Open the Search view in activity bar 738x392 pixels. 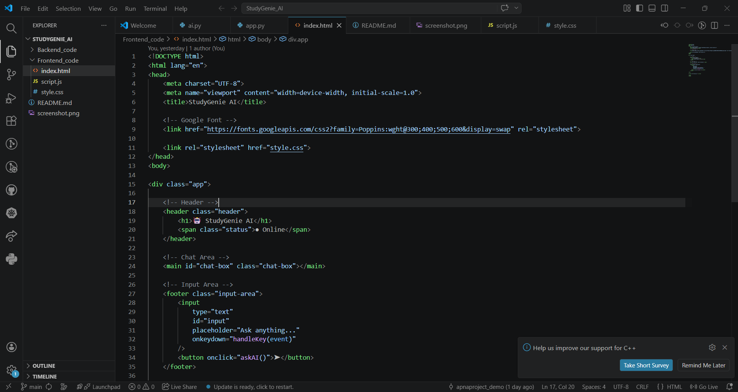click(11, 28)
